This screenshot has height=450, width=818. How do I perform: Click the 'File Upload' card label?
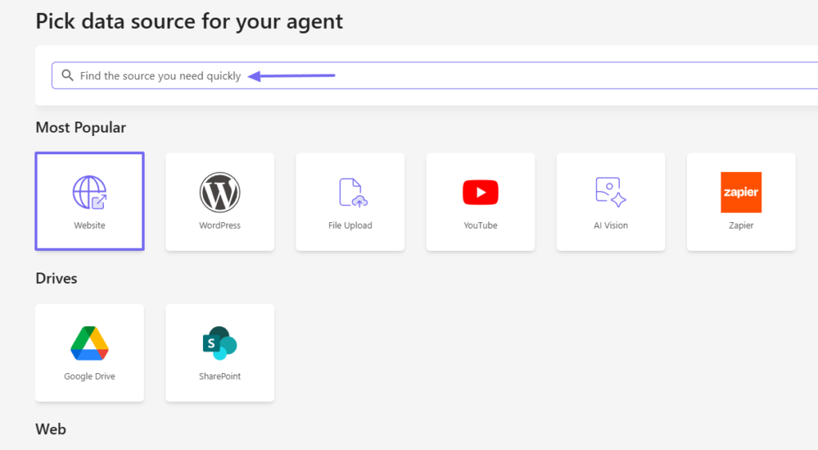350,225
